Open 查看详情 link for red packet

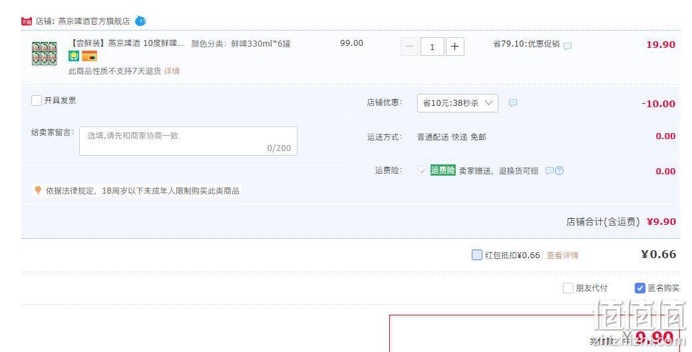pyautogui.click(x=562, y=256)
